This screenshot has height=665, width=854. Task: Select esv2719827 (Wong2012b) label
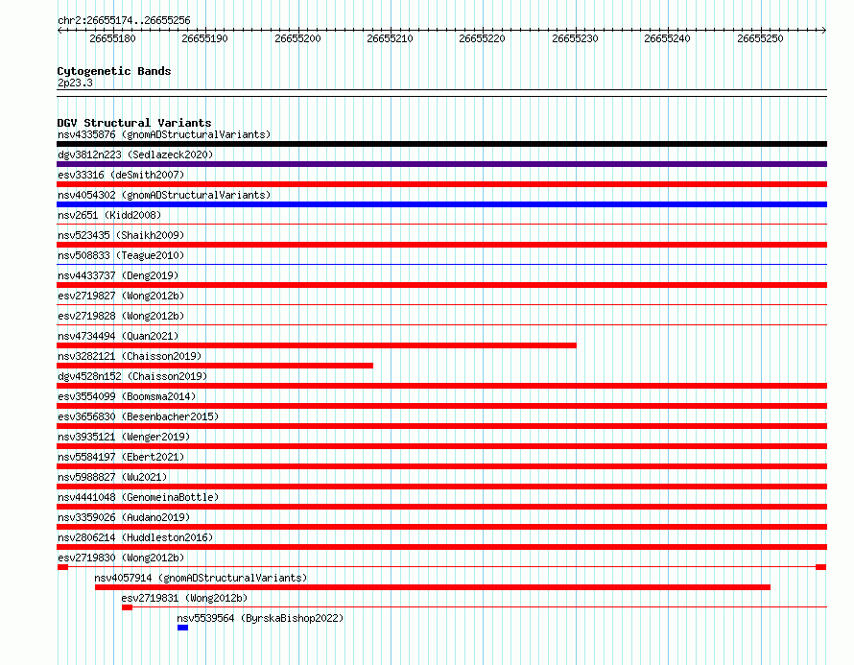point(121,296)
